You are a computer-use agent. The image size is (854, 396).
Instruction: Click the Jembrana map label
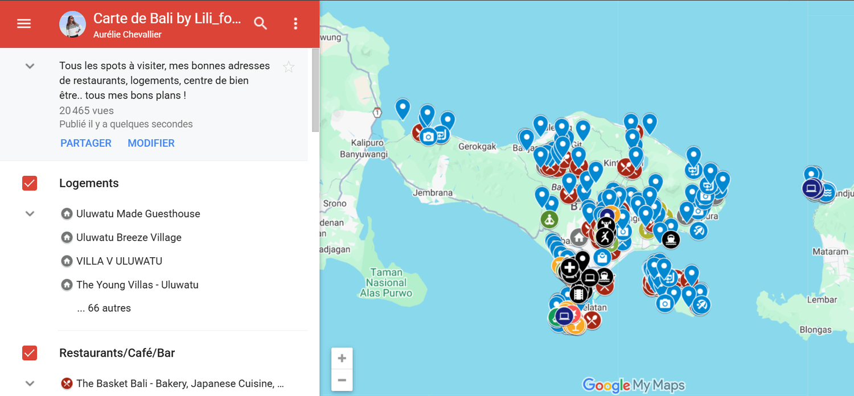point(433,193)
